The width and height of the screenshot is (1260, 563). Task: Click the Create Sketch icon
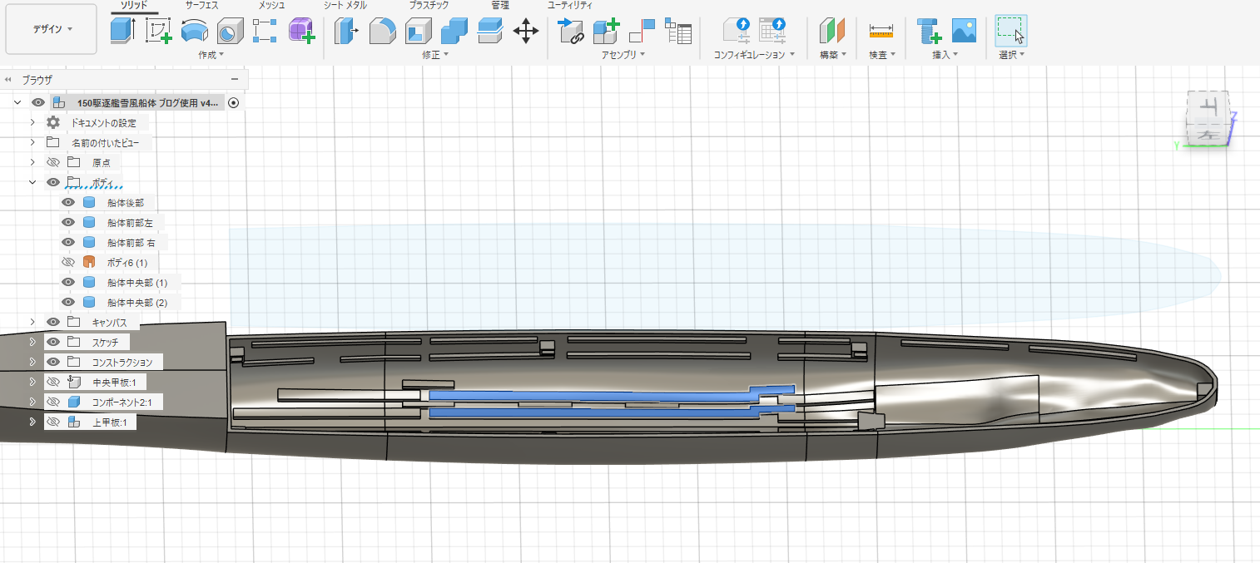tap(158, 31)
